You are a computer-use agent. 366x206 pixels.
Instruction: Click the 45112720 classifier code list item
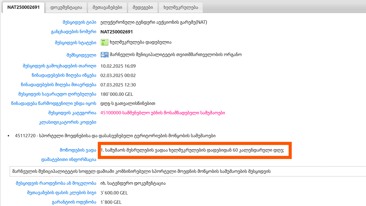tap(115, 136)
